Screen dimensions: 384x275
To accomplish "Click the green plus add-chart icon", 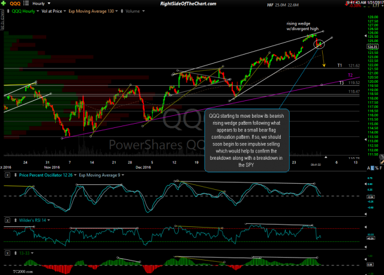I will (x=3, y=4).
